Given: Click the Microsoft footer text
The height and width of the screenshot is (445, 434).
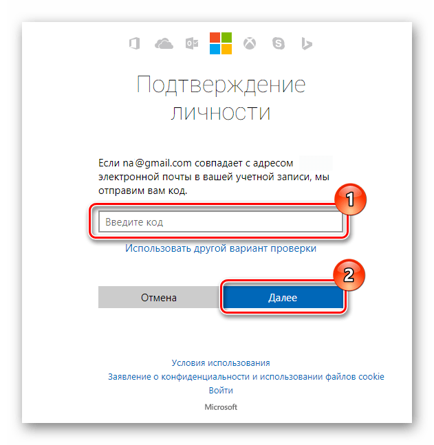Looking at the screenshot, I should 221,407.
